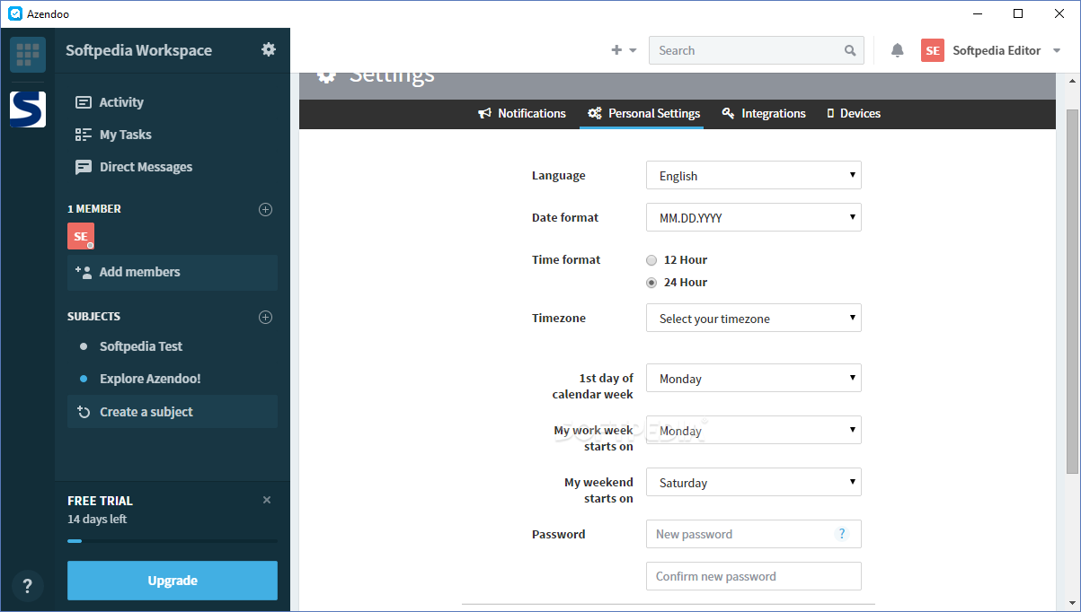Click the Create a subject icon
This screenshot has height=612, width=1081.
(x=84, y=412)
